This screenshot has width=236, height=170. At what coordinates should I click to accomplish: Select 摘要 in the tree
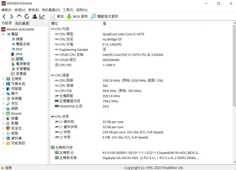click(19, 39)
